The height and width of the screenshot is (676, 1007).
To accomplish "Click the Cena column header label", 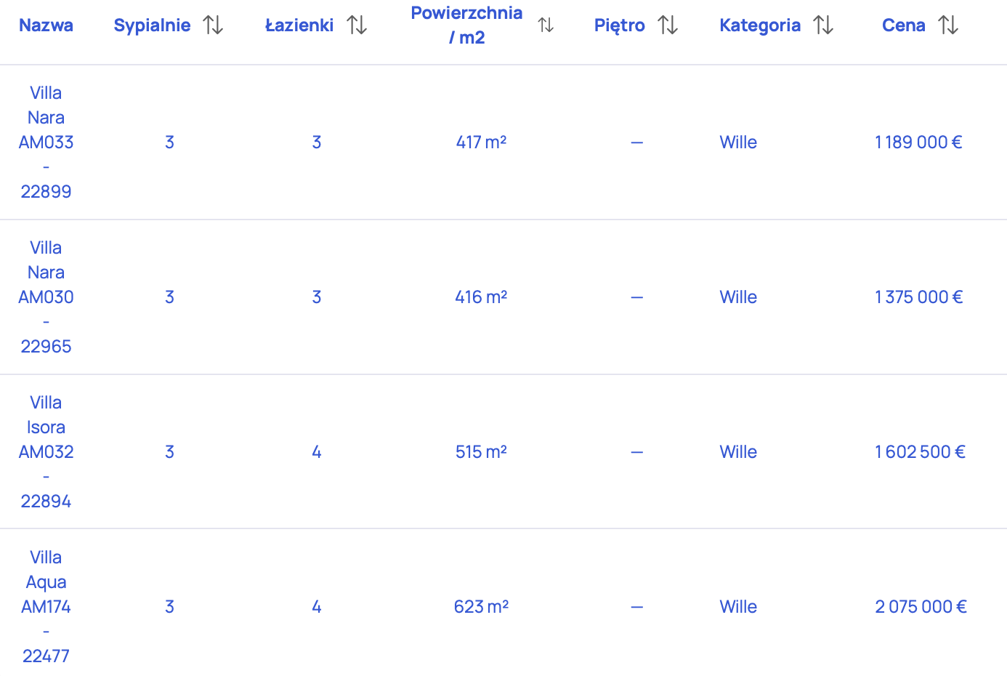I will tap(903, 25).
